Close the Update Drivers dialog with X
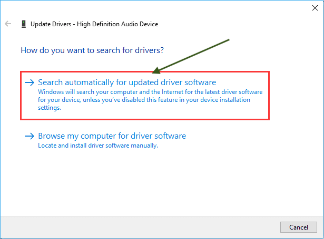This screenshot has width=324, height=239. pos(313,8)
